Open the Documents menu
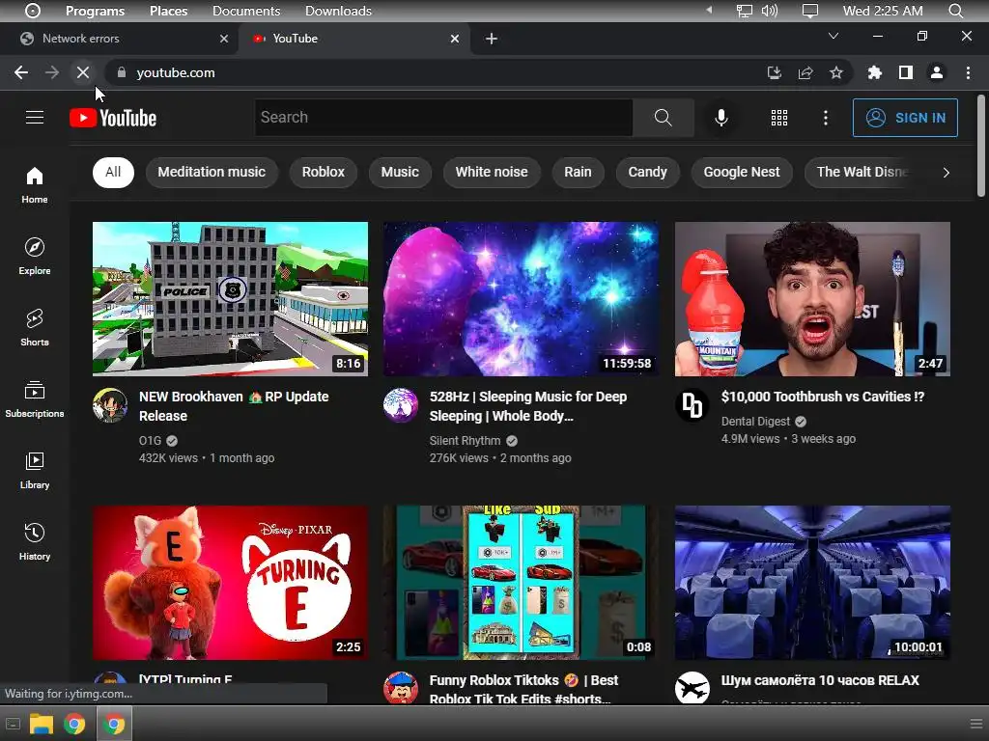Image resolution: width=989 pixels, height=741 pixels. tap(246, 11)
